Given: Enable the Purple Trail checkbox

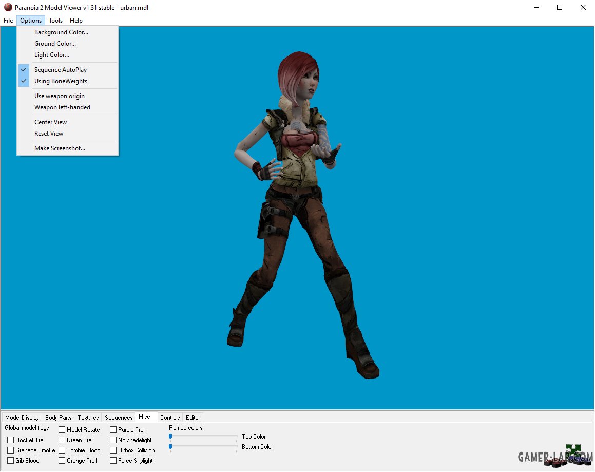Looking at the screenshot, I should click(113, 430).
